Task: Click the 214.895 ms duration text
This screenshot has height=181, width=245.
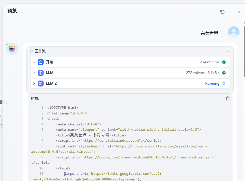Action: click(210, 62)
